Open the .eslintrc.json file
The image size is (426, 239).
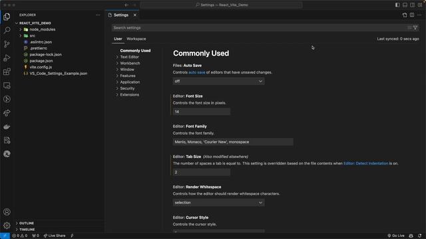coord(41,42)
